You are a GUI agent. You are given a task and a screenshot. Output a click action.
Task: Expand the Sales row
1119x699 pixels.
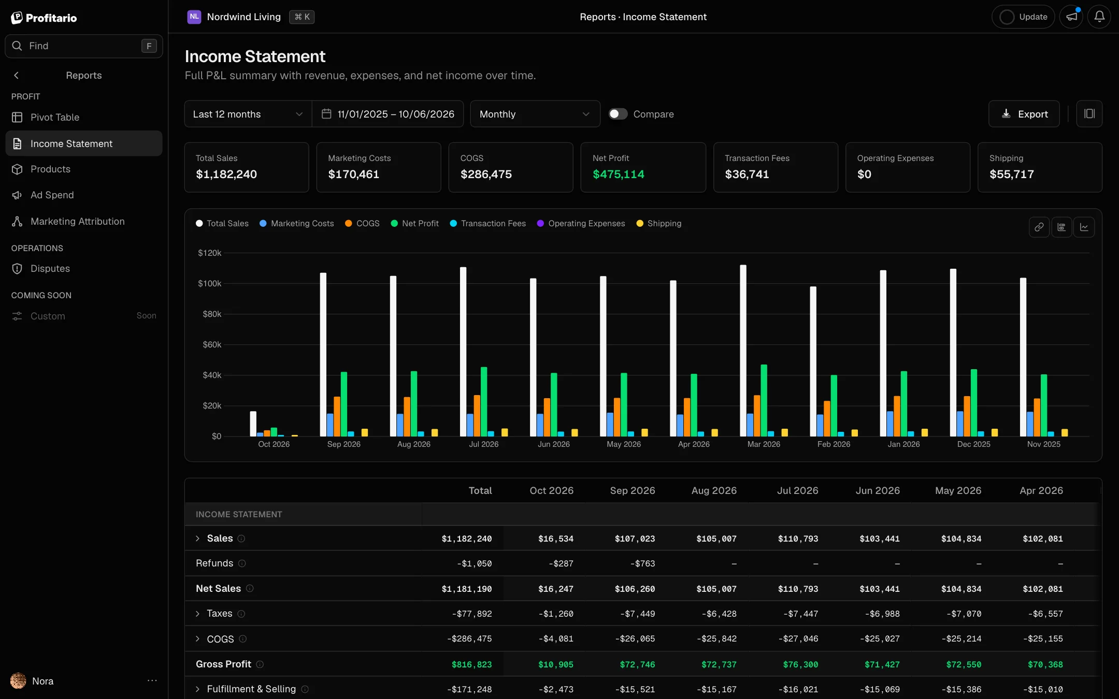point(197,538)
